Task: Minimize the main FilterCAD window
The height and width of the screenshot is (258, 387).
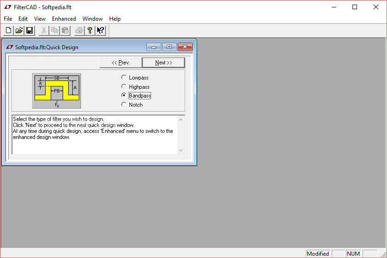Action: tap(334, 7)
